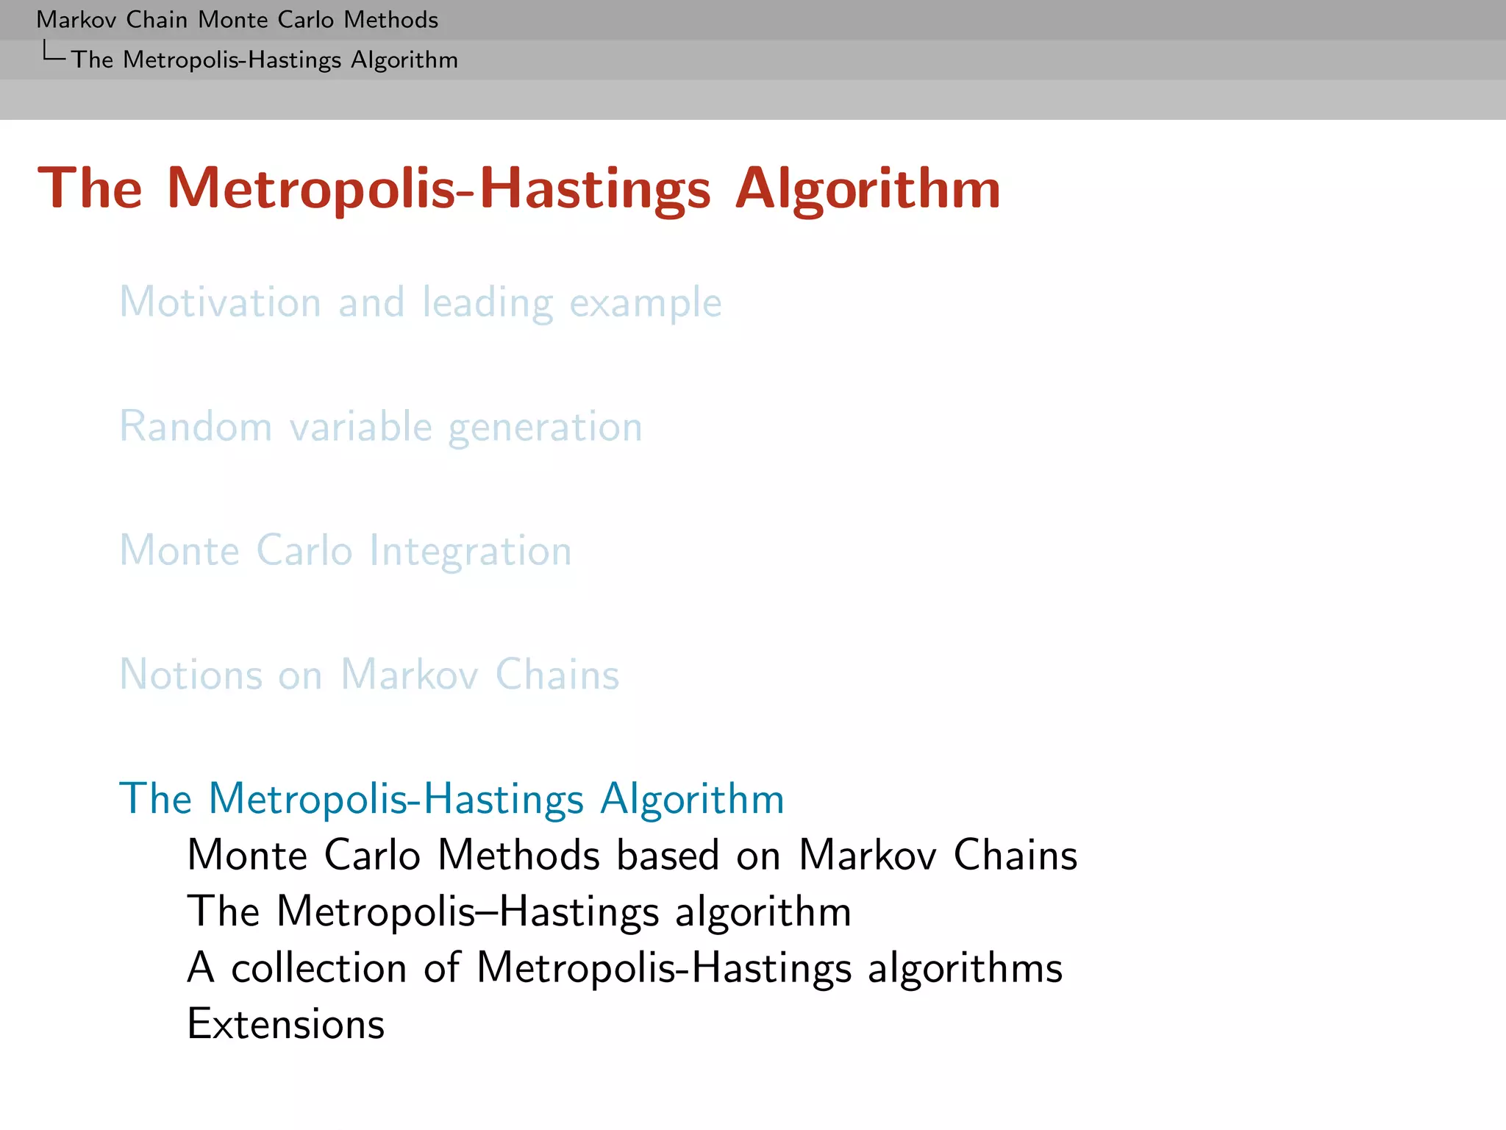The height and width of the screenshot is (1130, 1506).
Task: Go to 'Extensions' subsection
Action: tap(286, 1024)
